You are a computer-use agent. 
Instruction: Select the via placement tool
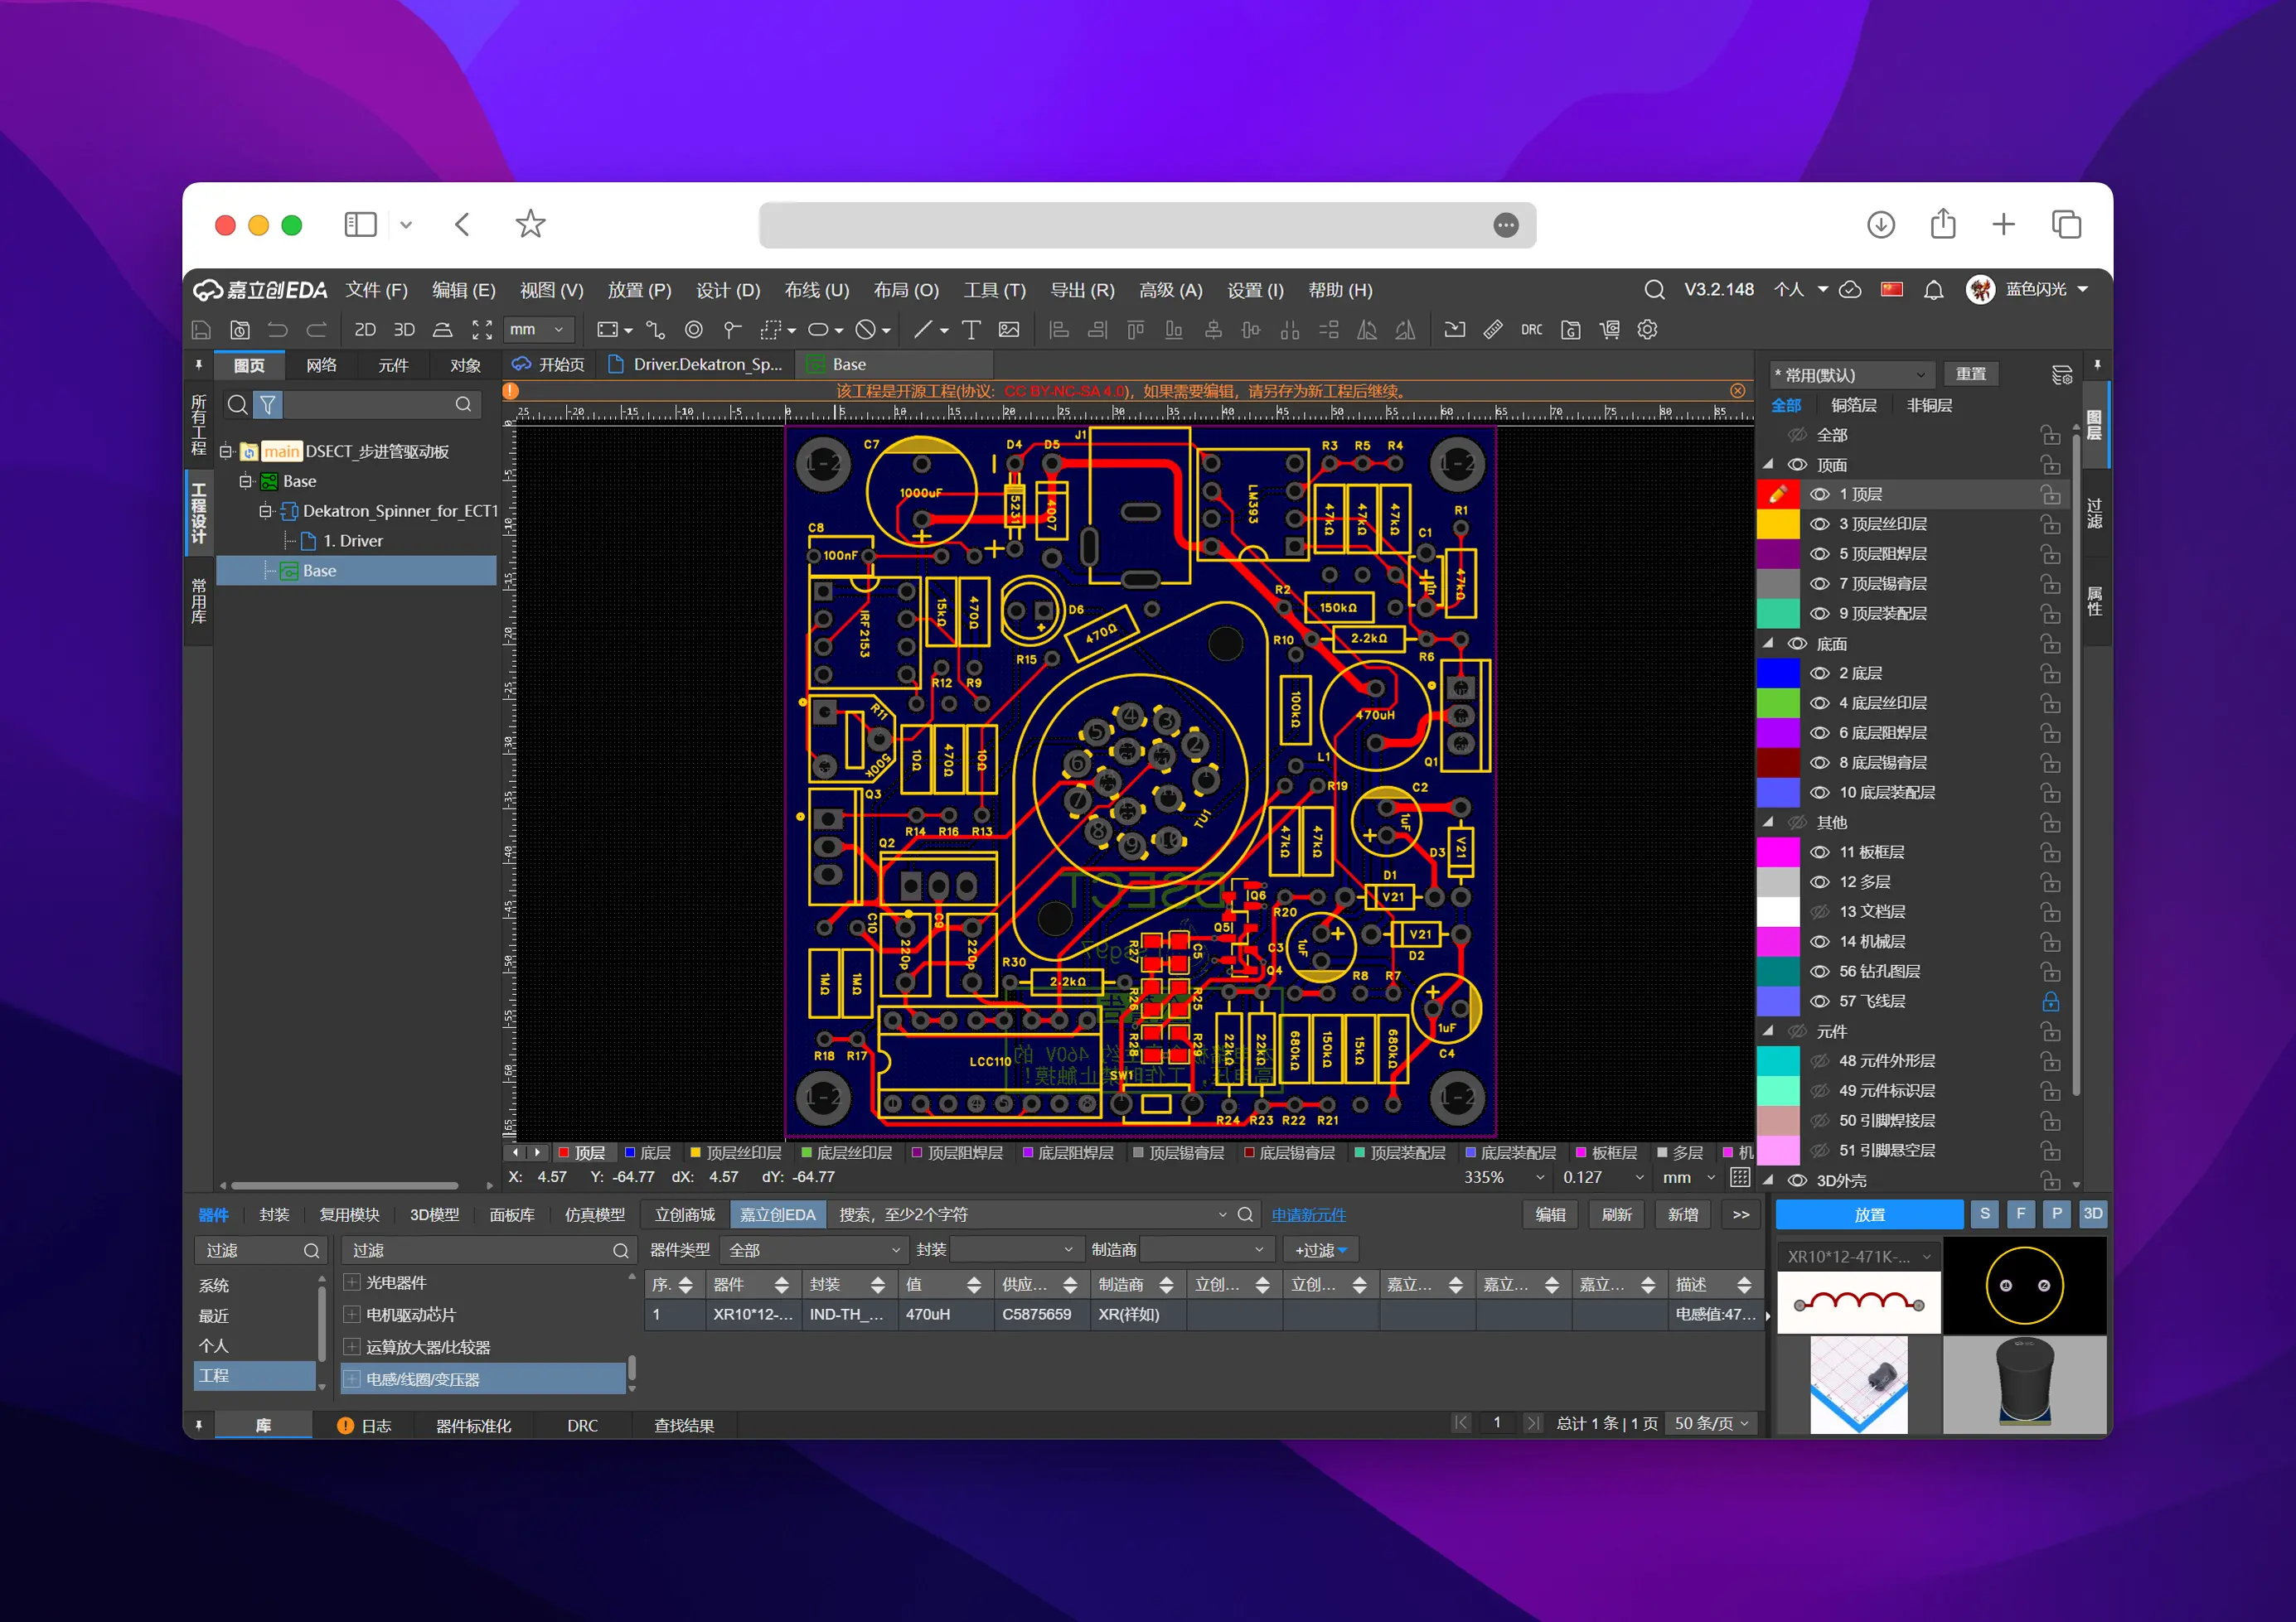[x=694, y=330]
